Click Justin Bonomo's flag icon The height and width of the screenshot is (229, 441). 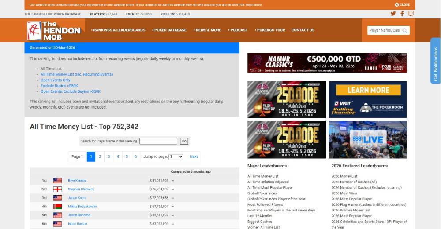pos(57,215)
